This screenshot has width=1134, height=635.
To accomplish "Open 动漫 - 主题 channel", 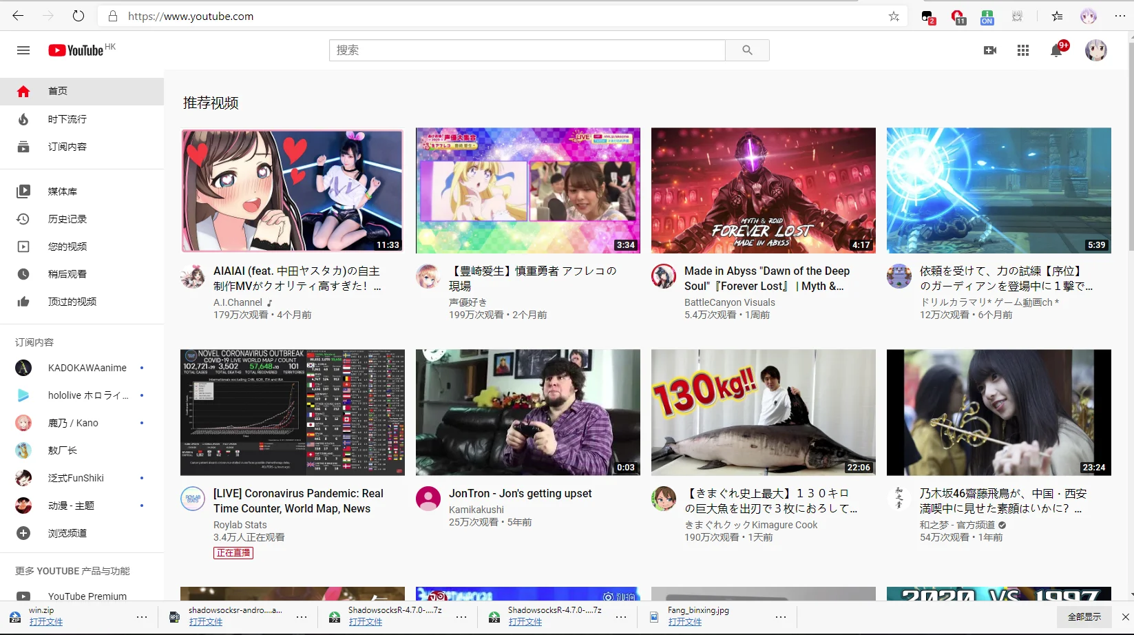I will tap(82, 506).
